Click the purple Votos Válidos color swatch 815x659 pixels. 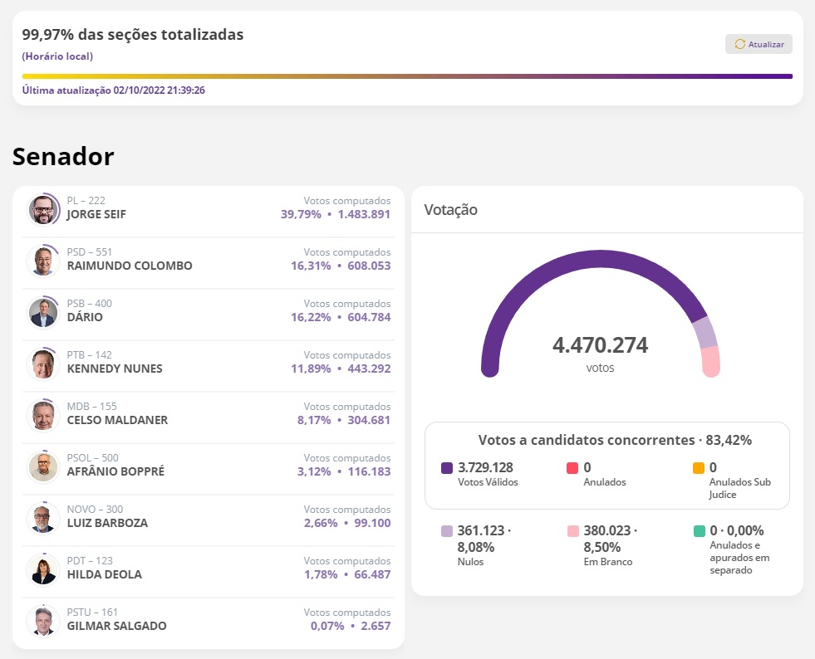pyautogui.click(x=447, y=468)
